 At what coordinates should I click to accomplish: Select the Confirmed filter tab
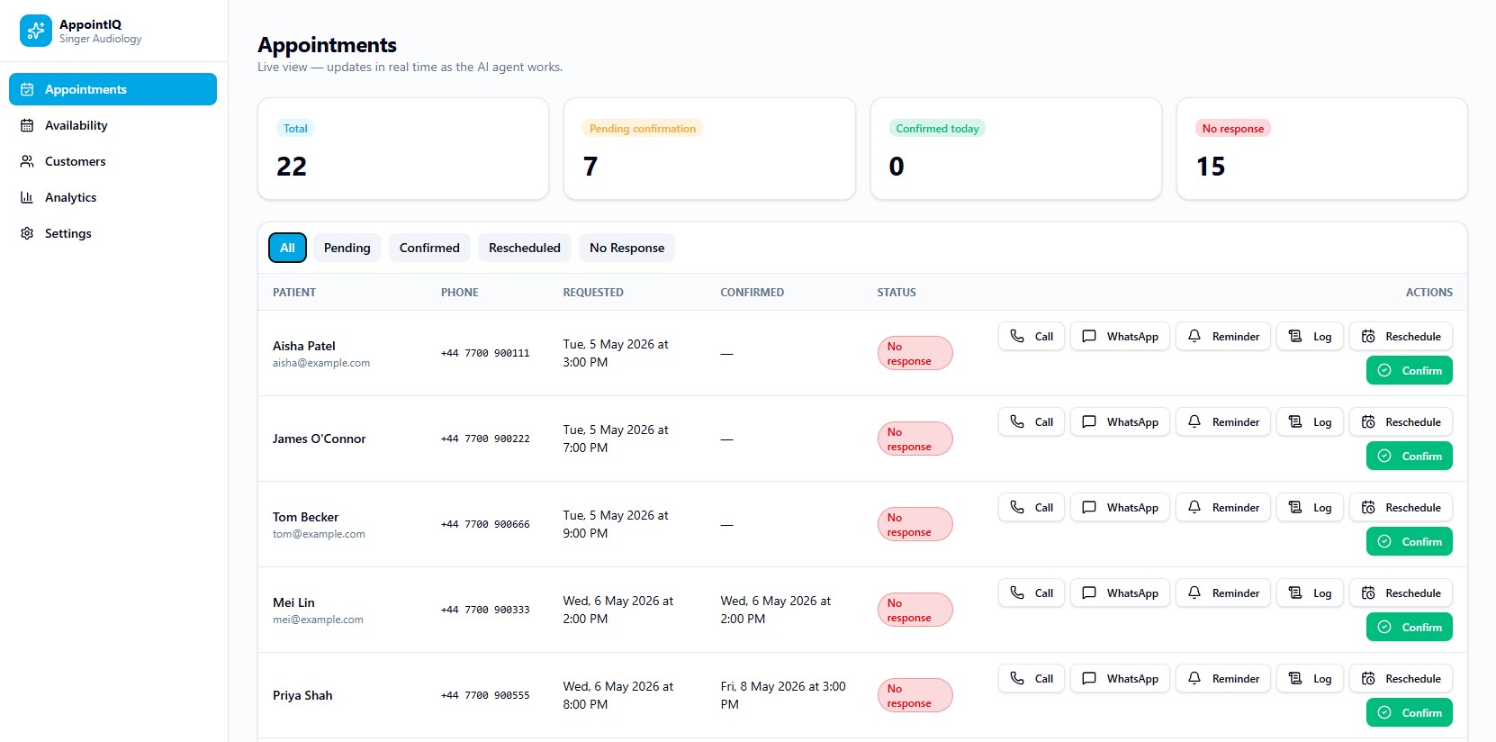(429, 248)
